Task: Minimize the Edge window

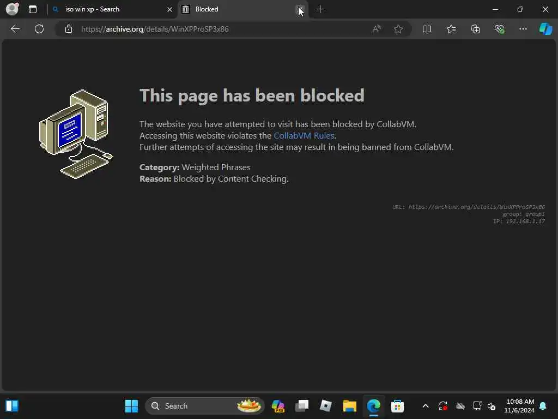Action: [495, 9]
